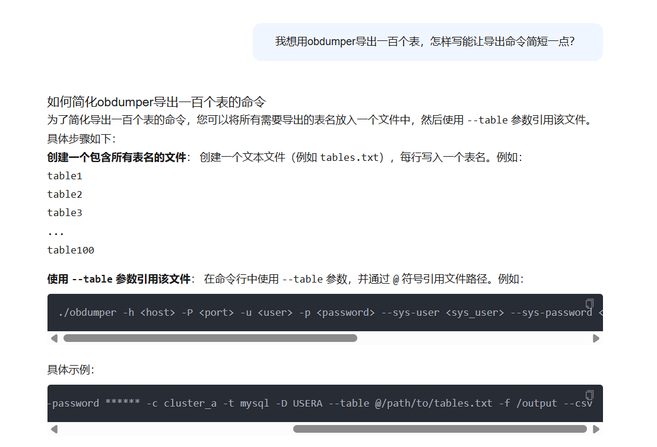Click the first code block's scrollbar thumb

pyautogui.click(x=210, y=338)
